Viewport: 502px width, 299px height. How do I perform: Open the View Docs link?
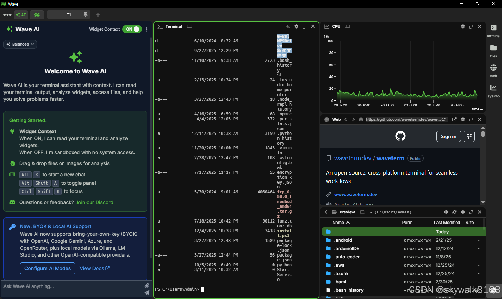click(x=94, y=268)
